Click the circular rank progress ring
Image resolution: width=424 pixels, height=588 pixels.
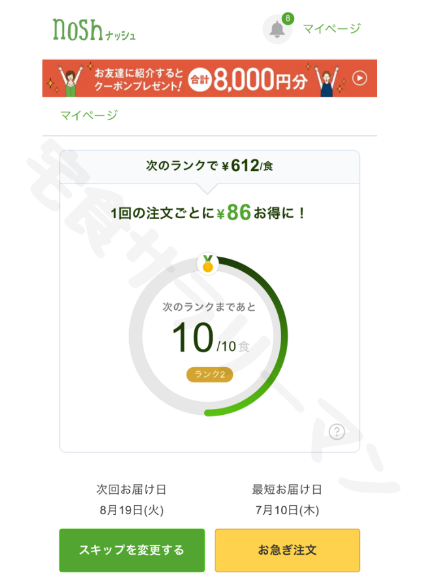[208, 336]
